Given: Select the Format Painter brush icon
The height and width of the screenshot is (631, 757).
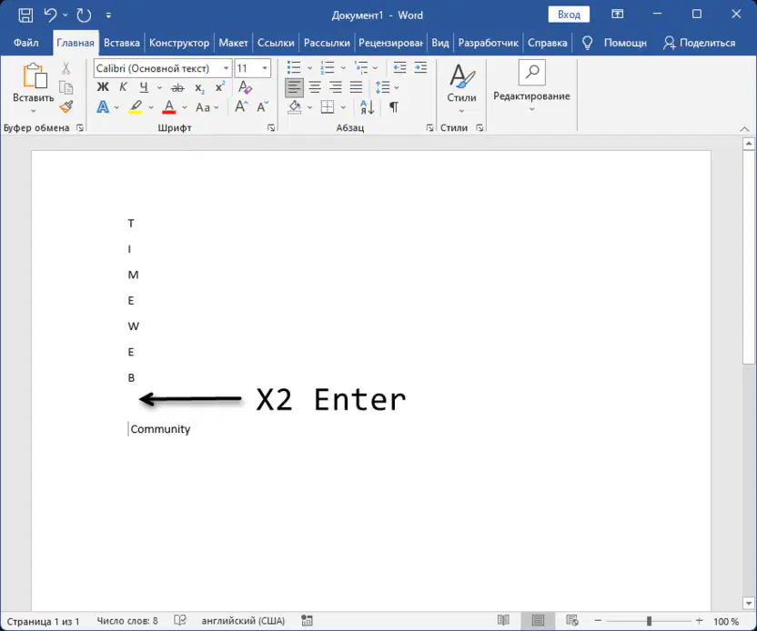Looking at the screenshot, I should click(66, 106).
